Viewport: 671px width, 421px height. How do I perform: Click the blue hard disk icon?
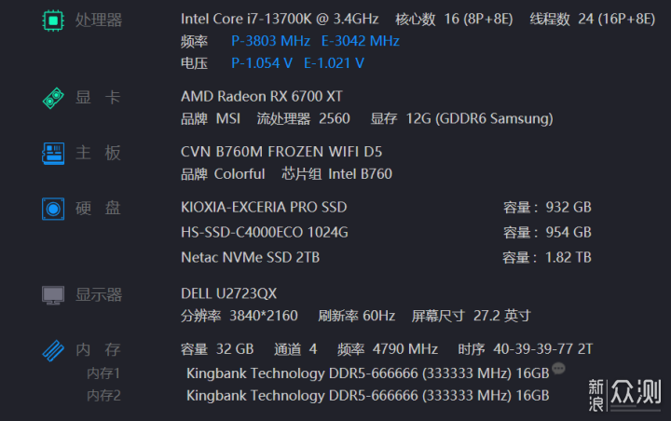(53, 209)
